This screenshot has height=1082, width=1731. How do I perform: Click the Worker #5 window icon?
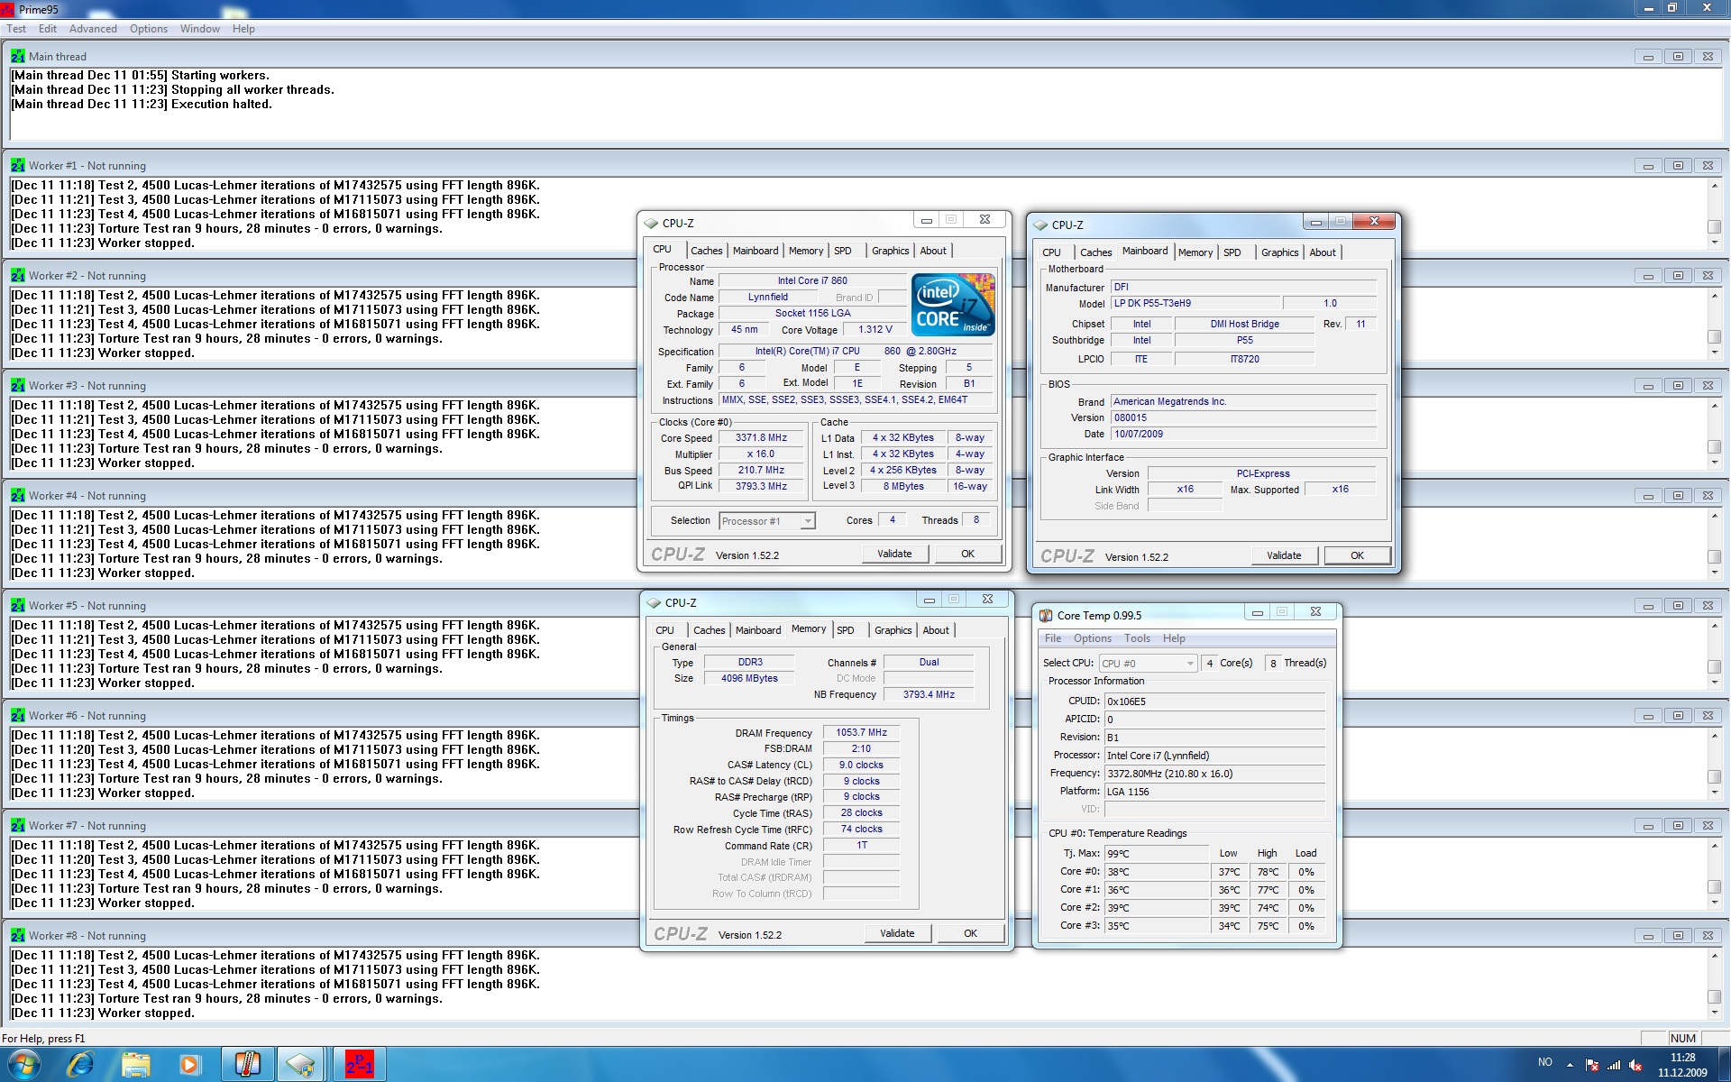point(17,605)
